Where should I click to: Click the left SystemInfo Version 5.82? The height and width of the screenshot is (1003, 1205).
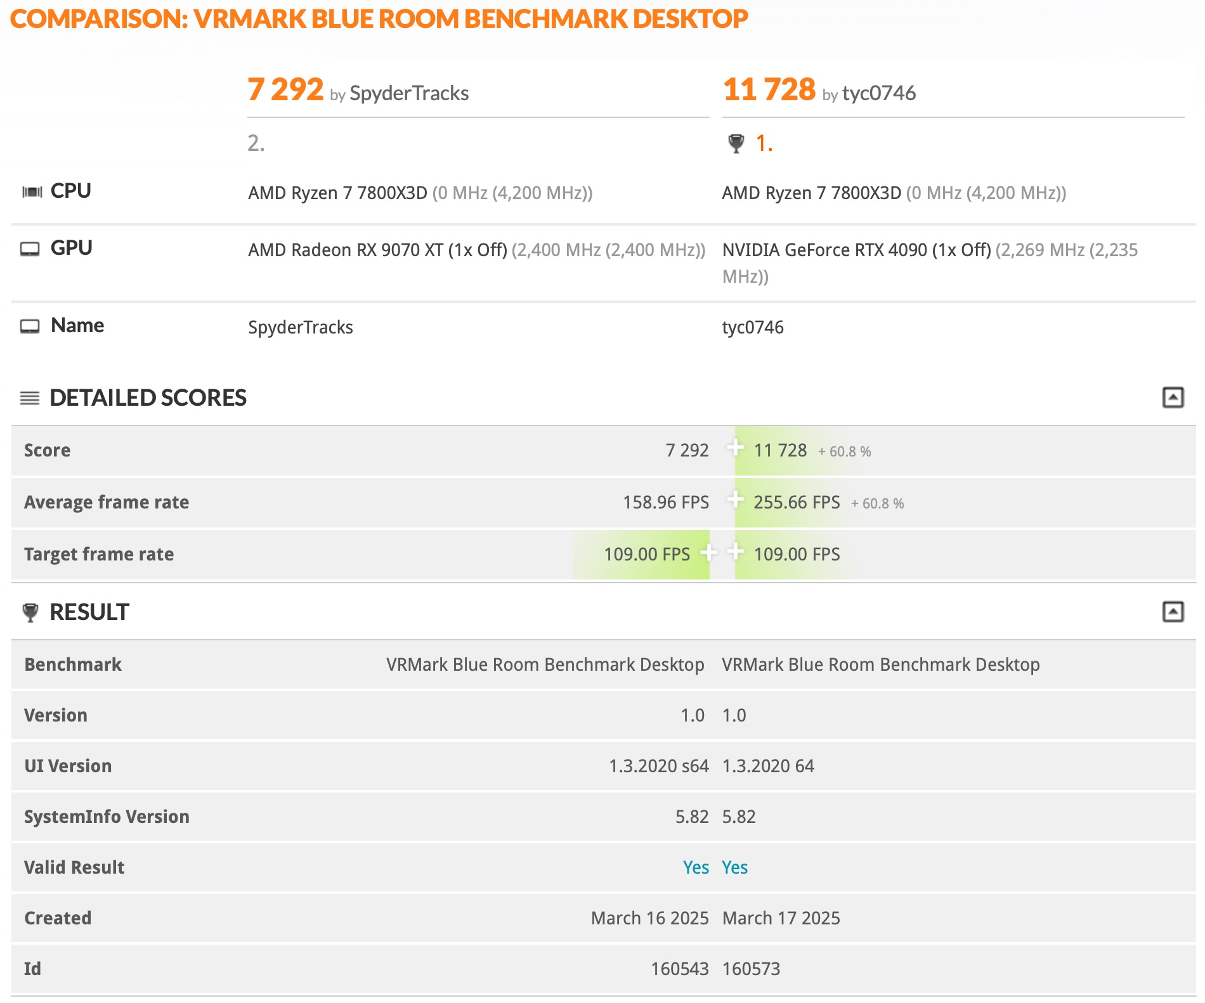pyautogui.click(x=692, y=817)
